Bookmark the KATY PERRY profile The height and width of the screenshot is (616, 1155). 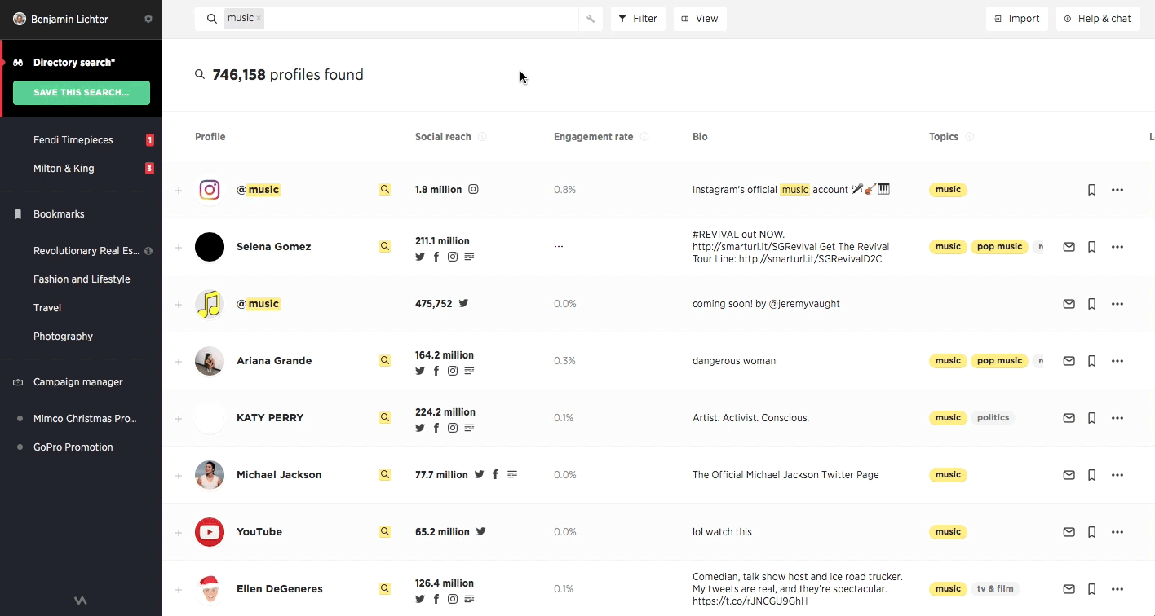1091,418
